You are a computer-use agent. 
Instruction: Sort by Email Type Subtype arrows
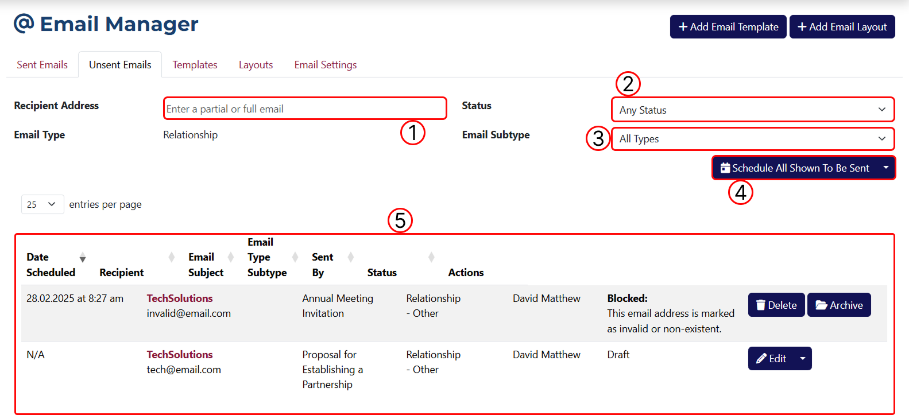click(295, 257)
